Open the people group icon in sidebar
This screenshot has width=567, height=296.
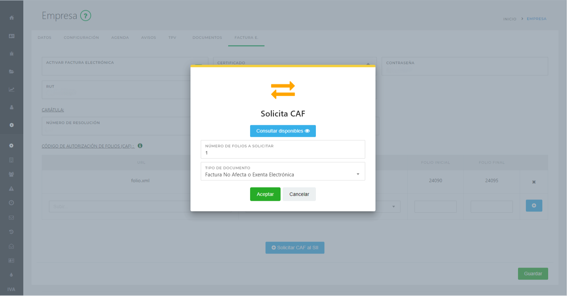tap(11, 174)
